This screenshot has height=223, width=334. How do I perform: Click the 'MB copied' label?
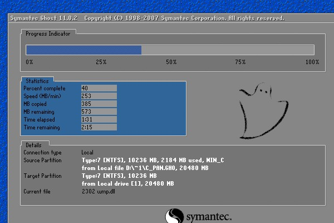35,104
